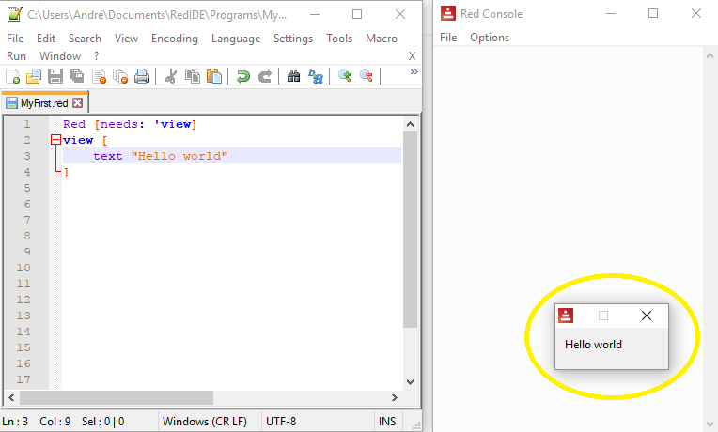Minimize the Notepad++ editor window
Viewport: 718px width, 432px height.
315,15
